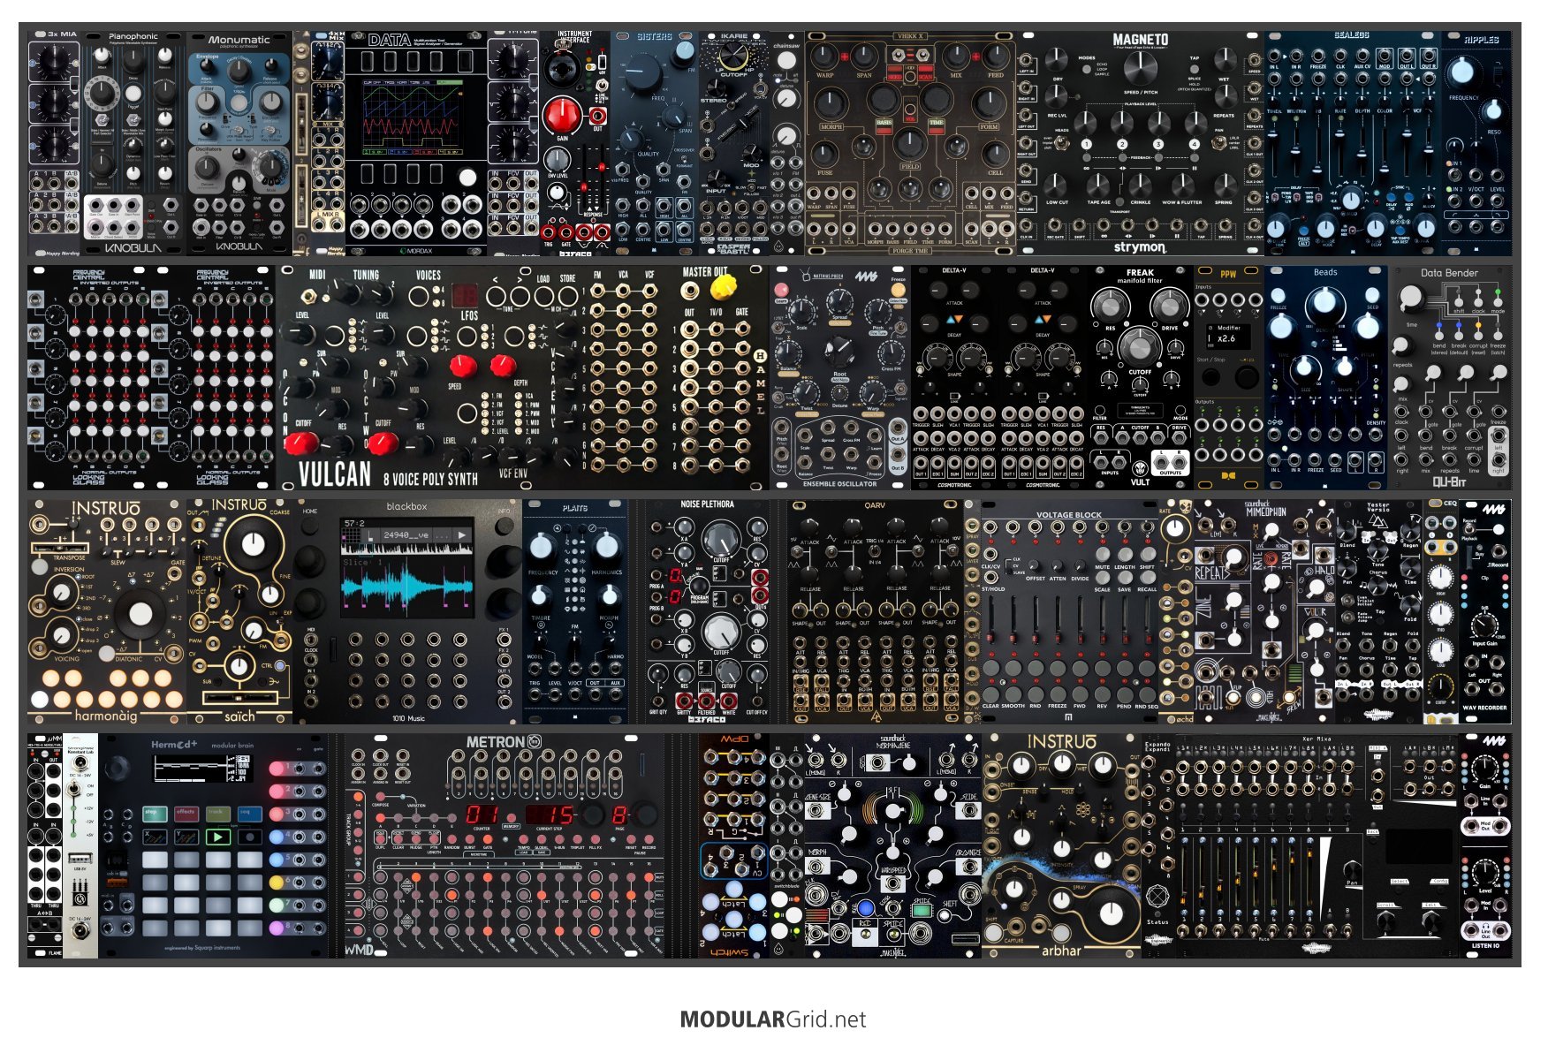Select the Ripples filter module

click(x=1476, y=143)
